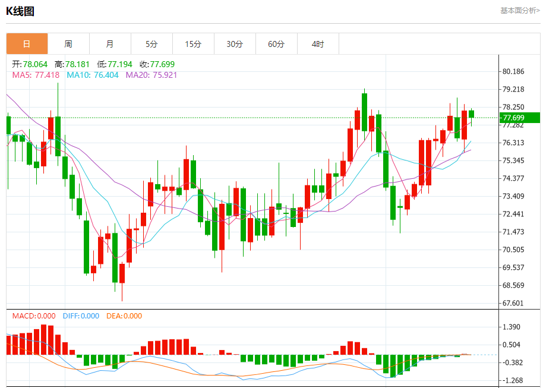Click the DEA value label

pyautogui.click(x=124, y=316)
